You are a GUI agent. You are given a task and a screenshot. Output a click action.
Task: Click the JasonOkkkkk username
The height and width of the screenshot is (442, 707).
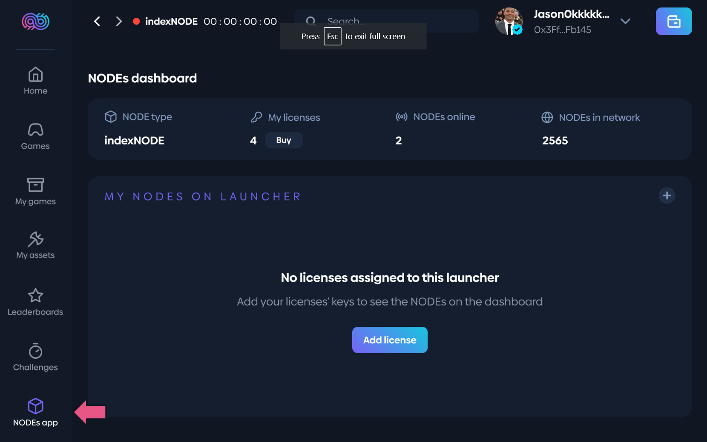(x=571, y=14)
